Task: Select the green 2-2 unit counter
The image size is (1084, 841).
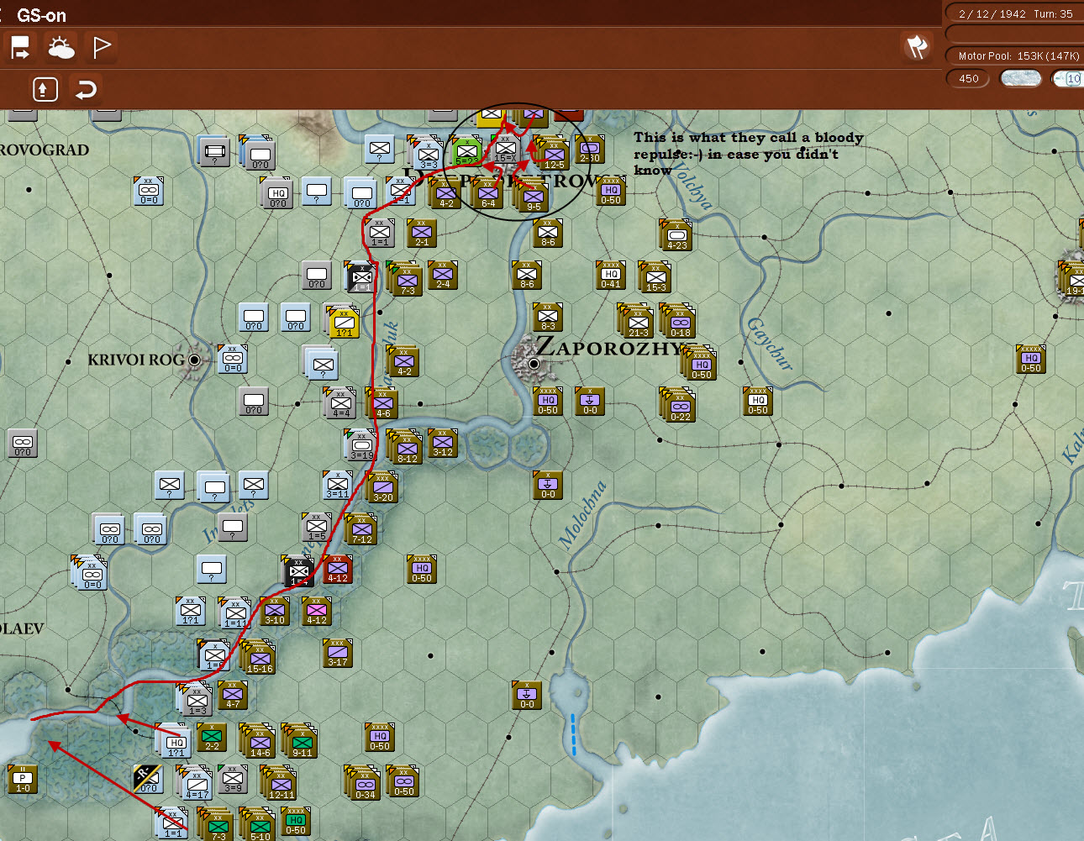Action: [x=212, y=737]
